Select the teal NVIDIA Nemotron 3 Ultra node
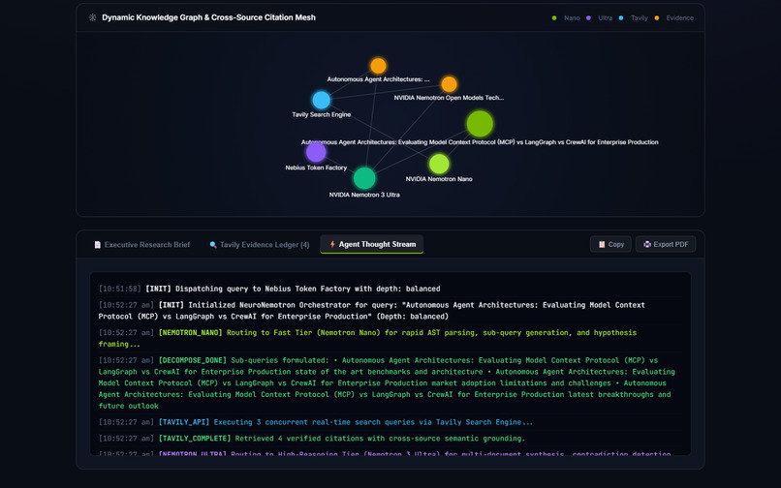This screenshot has height=488, width=781. coord(364,178)
